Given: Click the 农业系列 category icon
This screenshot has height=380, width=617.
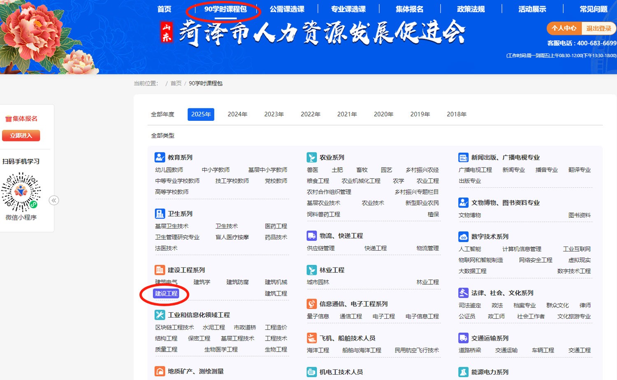Looking at the screenshot, I should (311, 157).
